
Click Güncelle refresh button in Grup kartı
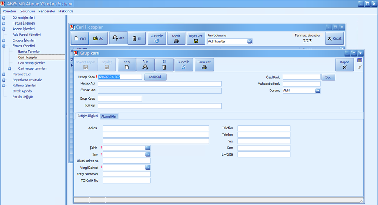click(183, 64)
